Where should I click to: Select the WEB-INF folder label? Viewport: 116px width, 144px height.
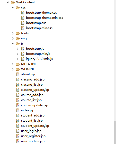click(28, 69)
